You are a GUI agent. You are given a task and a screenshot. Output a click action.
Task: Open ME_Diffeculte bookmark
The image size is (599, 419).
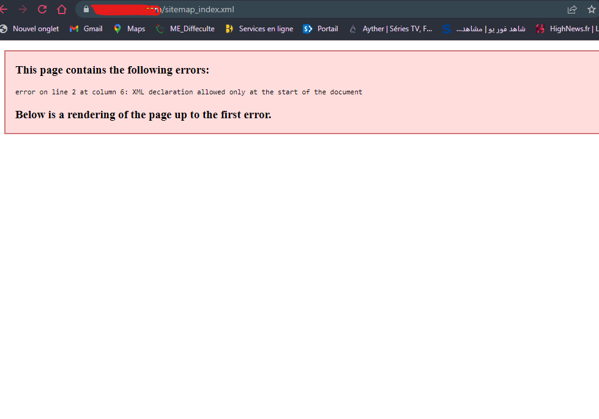tap(185, 29)
